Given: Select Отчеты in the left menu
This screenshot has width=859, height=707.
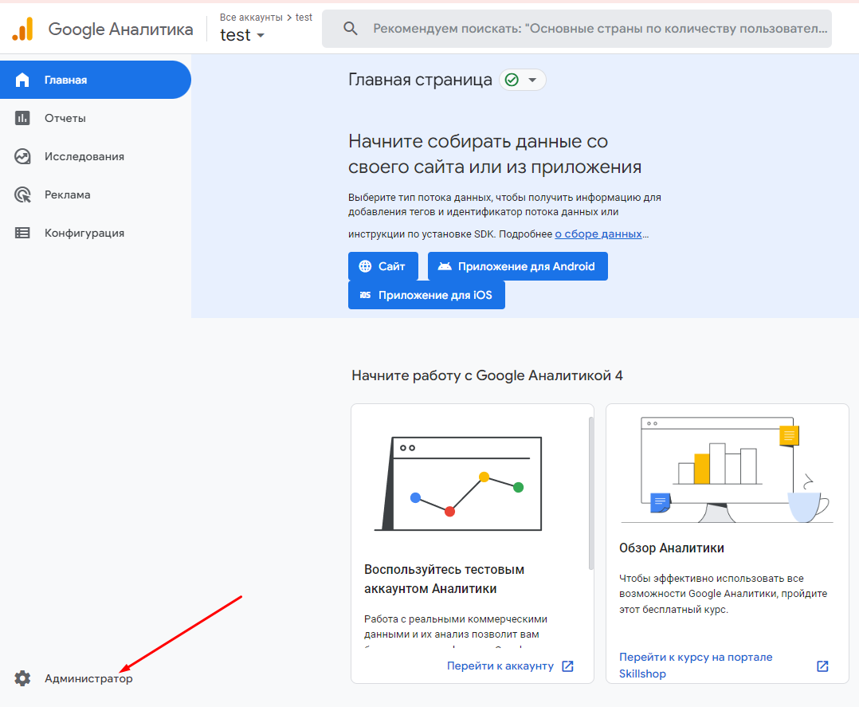Looking at the screenshot, I should pos(65,118).
